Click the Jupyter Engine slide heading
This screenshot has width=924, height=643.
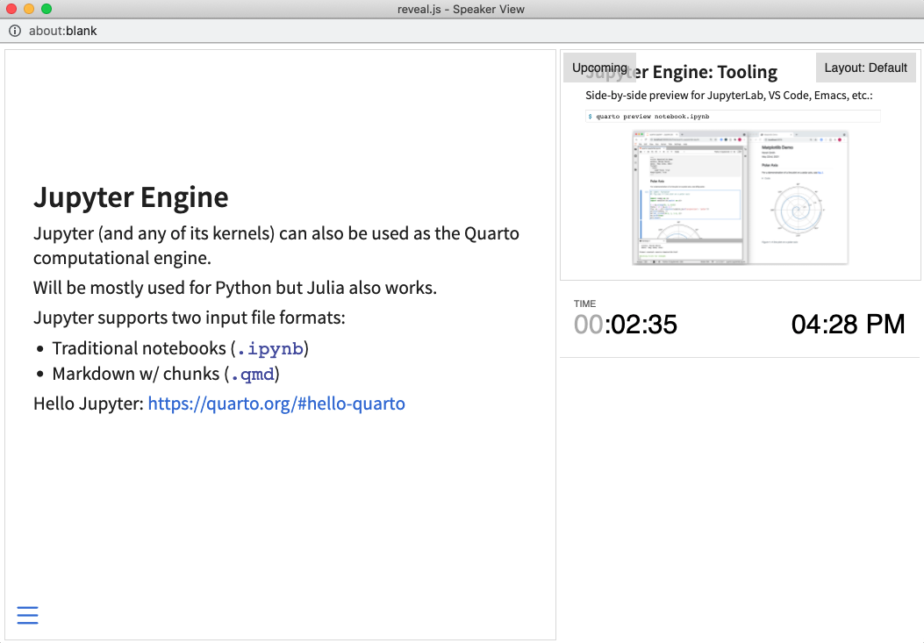click(130, 196)
